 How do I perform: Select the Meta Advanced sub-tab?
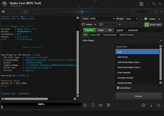[x=110, y=35]
